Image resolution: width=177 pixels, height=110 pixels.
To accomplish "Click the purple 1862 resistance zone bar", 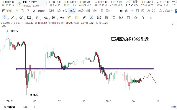I will coord(85,69).
